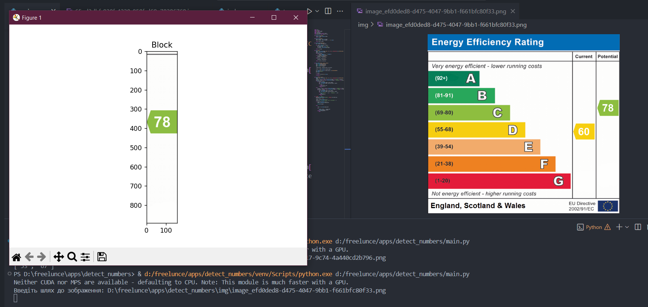Click the dark green A (92+) rating bar

coord(454,78)
